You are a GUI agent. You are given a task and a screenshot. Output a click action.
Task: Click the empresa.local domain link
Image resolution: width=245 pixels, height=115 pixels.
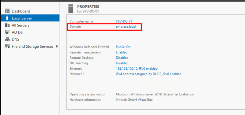pos(126,26)
